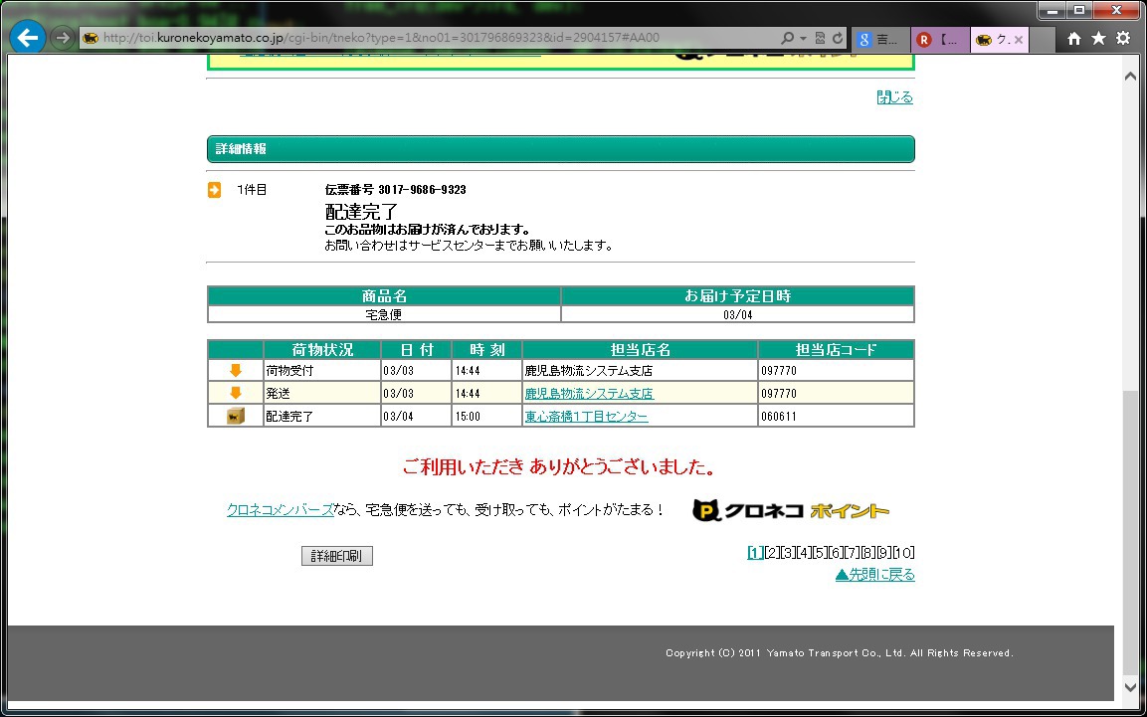Image resolution: width=1147 pixels, height=717 pixels.
Task: Open 東心斎橋1丁目センター link
Action: click(x=586, y=417)
